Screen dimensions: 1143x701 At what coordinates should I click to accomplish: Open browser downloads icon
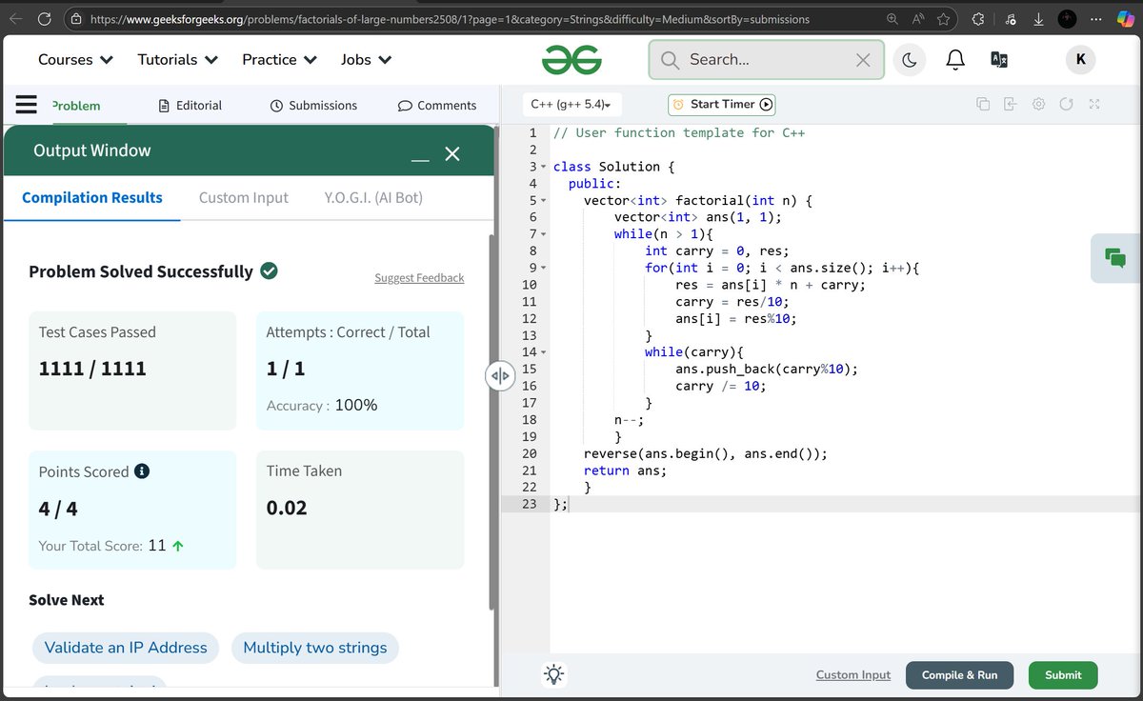(1038, 18)
